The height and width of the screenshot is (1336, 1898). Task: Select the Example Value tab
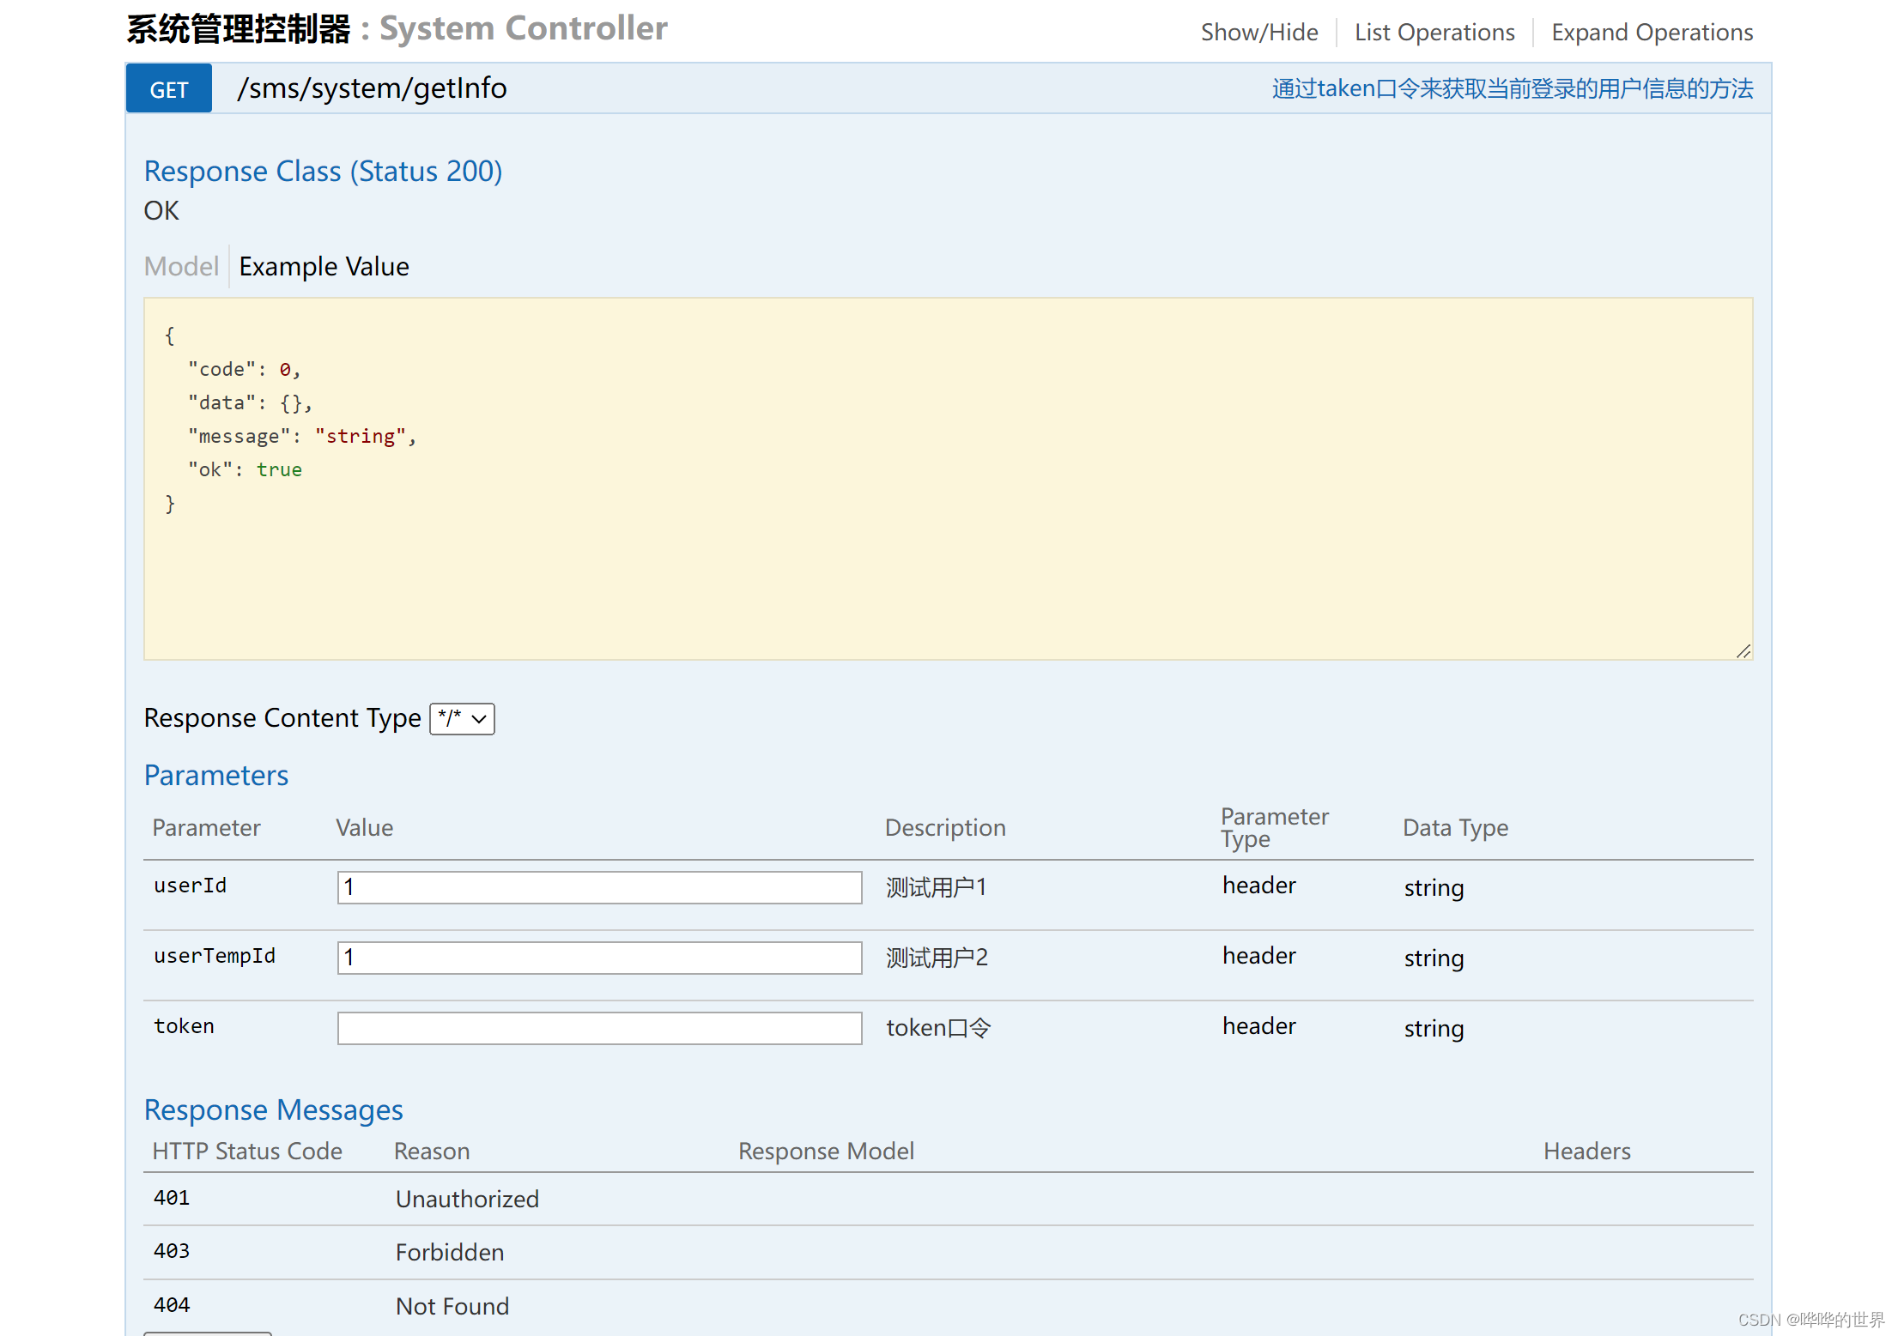(324, 266)
